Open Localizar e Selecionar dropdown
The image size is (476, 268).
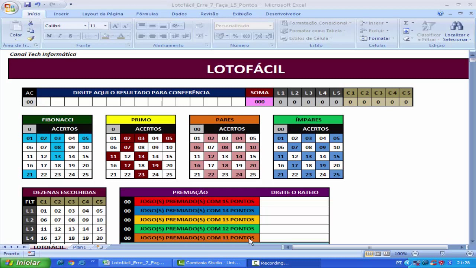pos(457,31)
